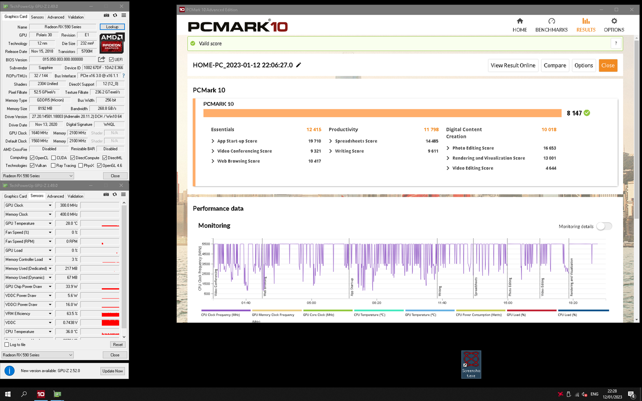
Task: Toggle DirectCompute checkbox
Action: (x=73, y=158)
